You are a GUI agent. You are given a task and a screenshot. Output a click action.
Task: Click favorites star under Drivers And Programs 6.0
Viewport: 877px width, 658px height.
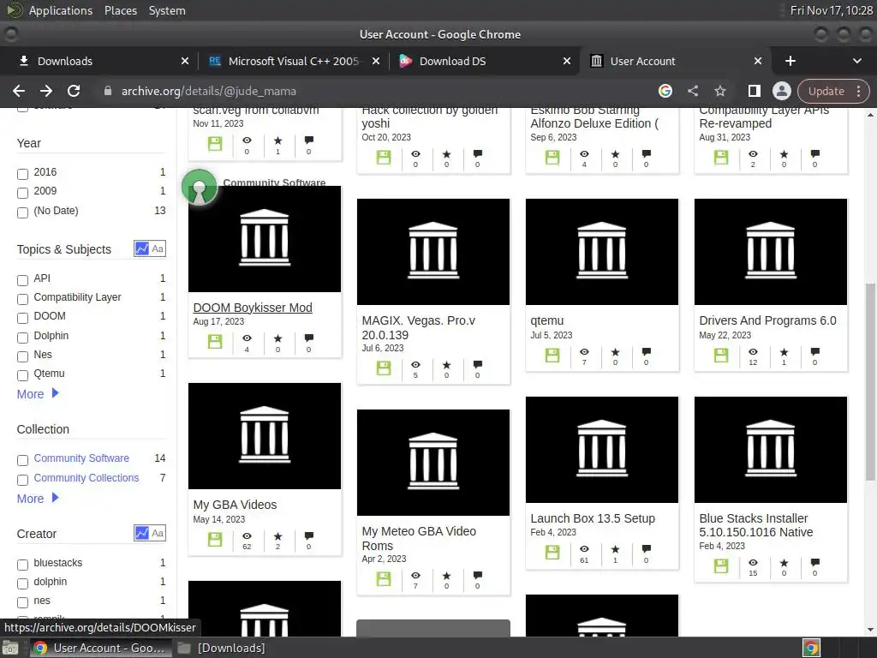click(784, 352)
